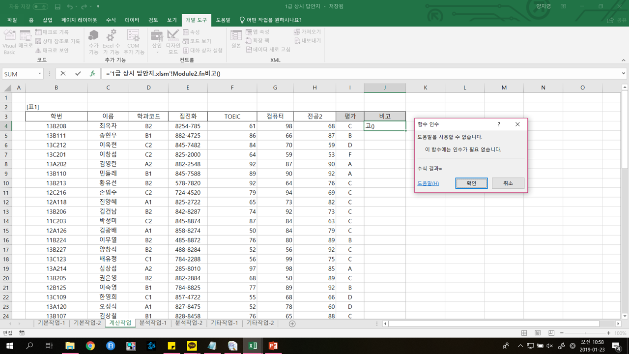Open the Visual Basic editor
629x354 pixels.
coord(9,42)
